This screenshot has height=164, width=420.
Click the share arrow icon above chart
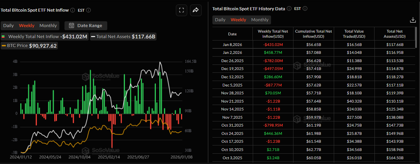point(196,10)
